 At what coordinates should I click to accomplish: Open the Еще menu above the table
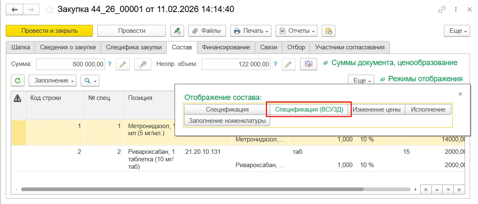pyautogui.click(x=361, y=80)
